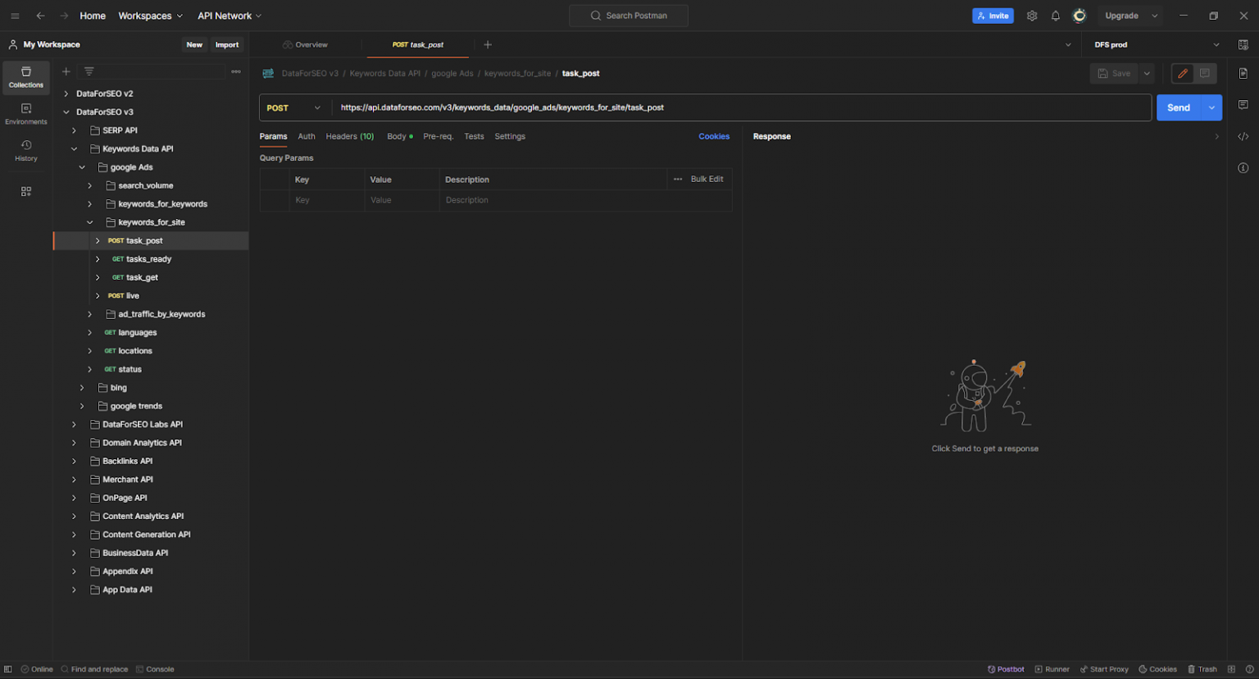Create a new collection with the plus icon
The image size is (1259, 679).
(66, 71)
